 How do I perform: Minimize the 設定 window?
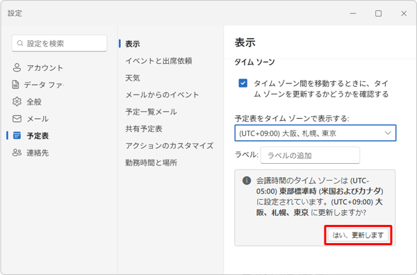coord(352,13)
